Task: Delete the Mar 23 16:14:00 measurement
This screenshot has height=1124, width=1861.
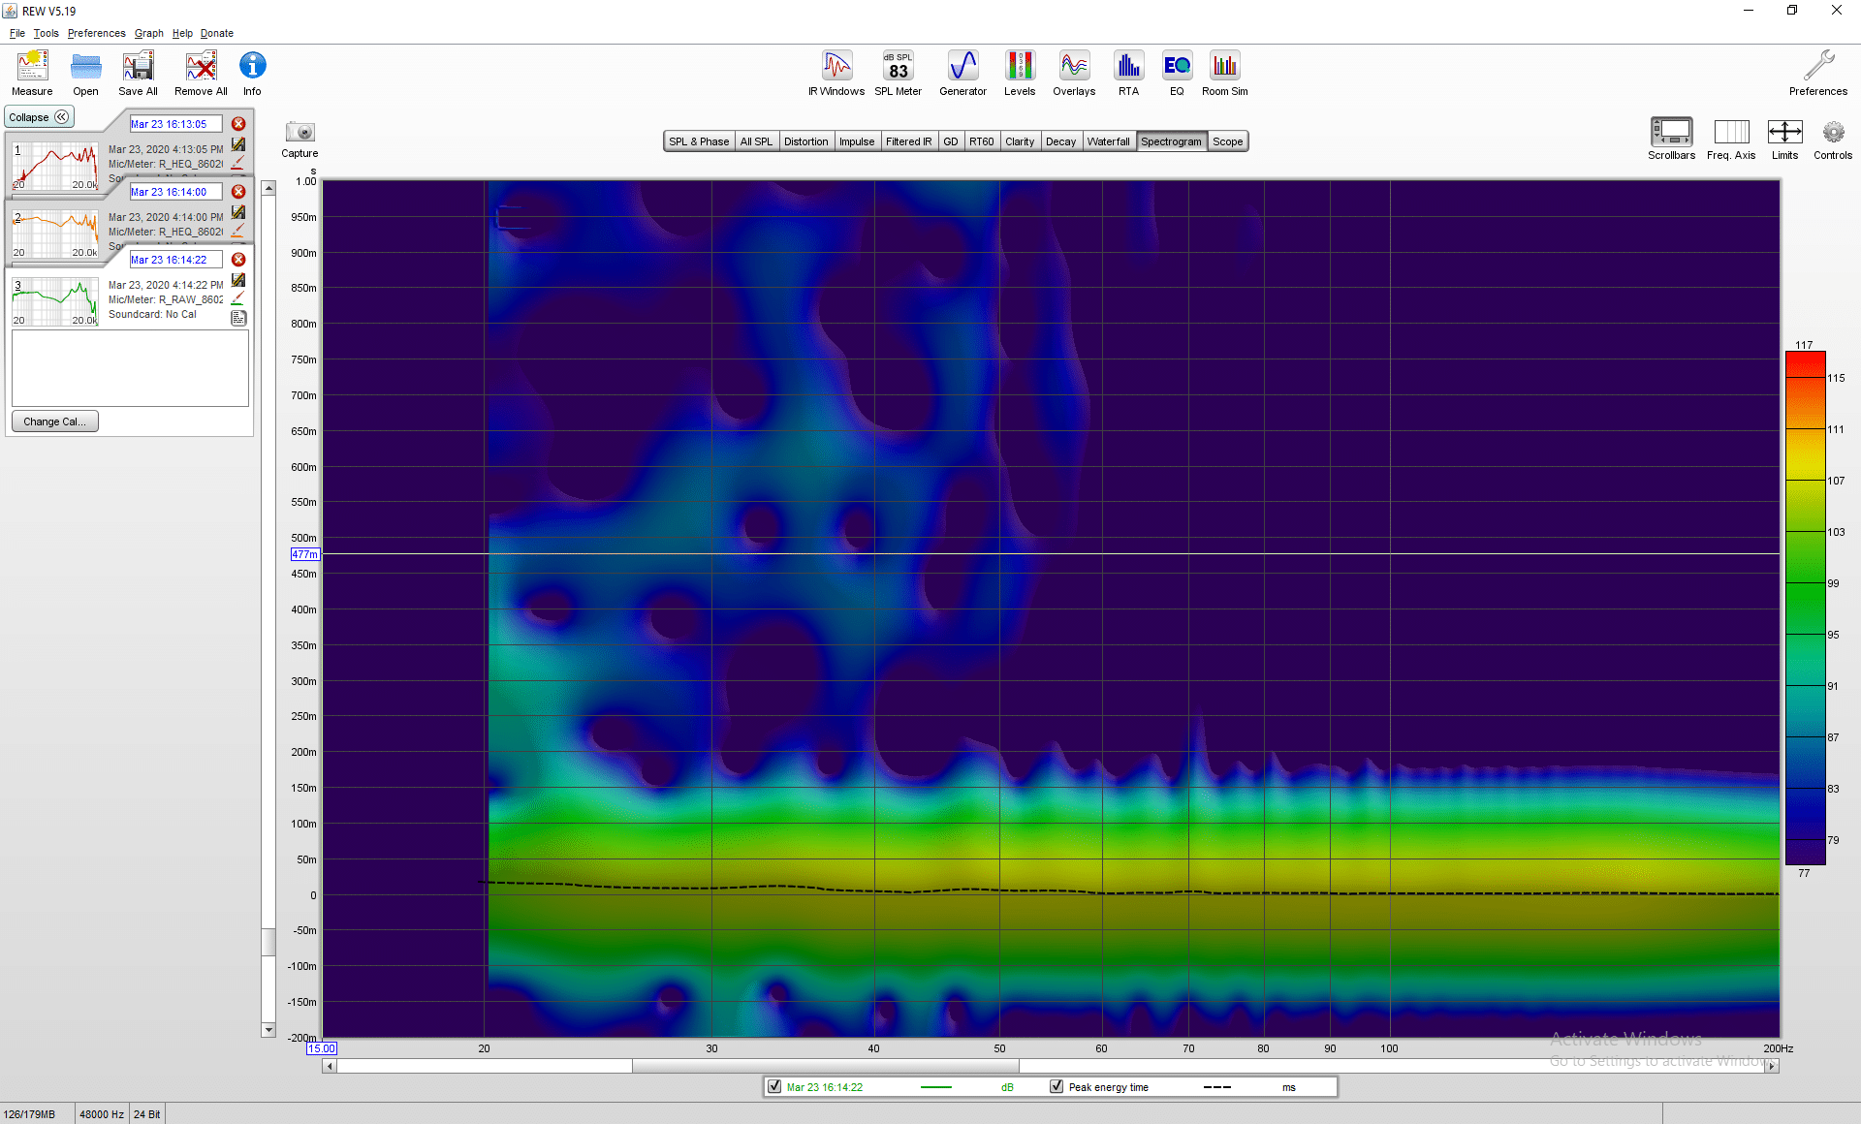Action: tap(238, 192)
